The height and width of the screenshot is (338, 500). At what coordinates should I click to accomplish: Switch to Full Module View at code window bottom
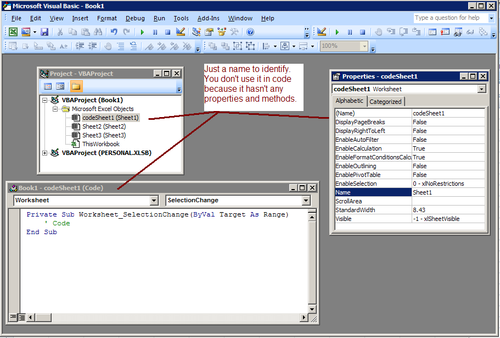click(21, 317)
